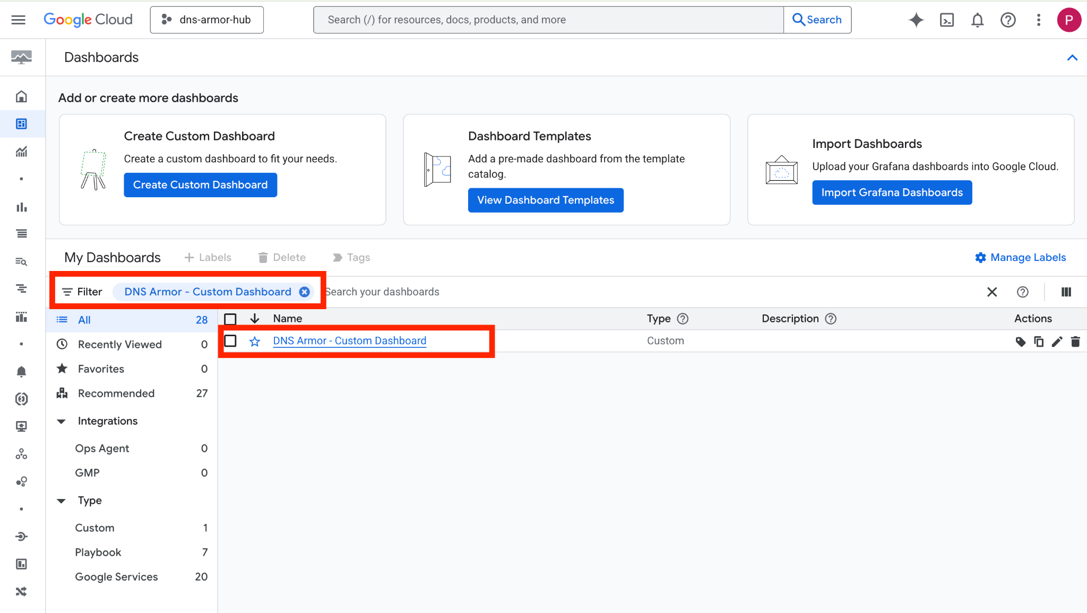Delete dashboard using row trash icon

pos(1075,341)
